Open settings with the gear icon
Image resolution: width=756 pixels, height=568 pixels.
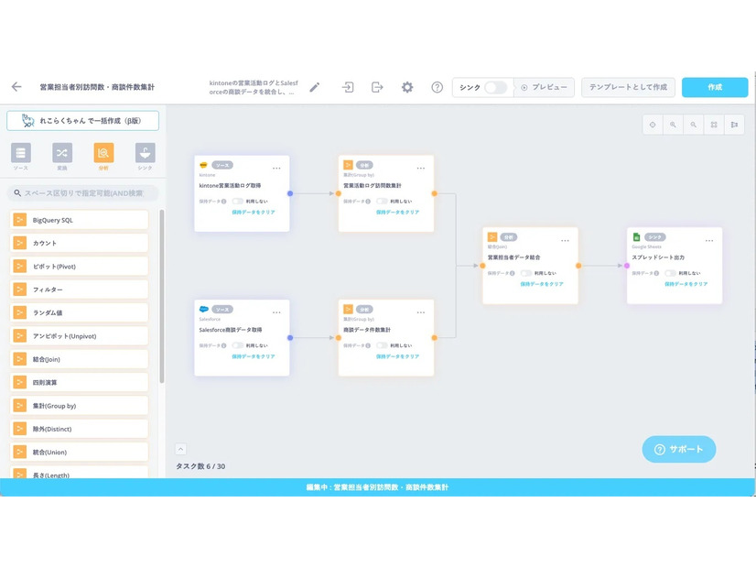[407, 87]
